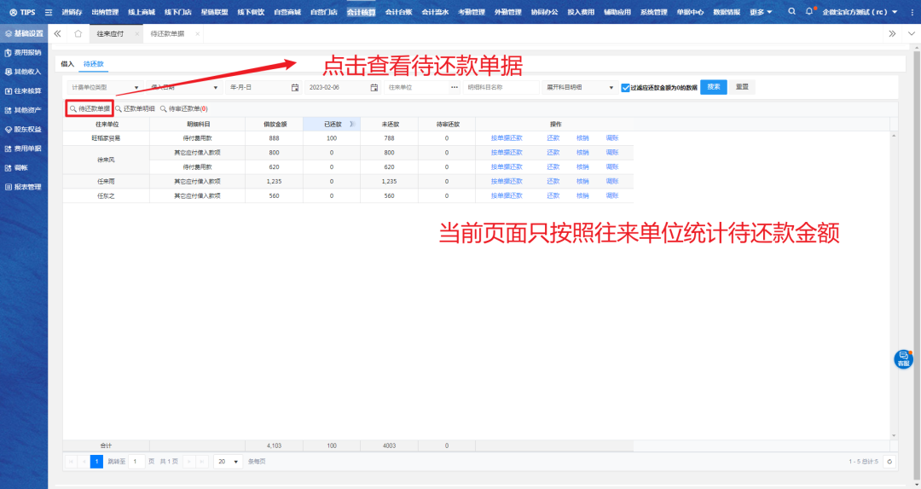Open calendar picker for 2023-02-06 date

(x=374, y=87)
